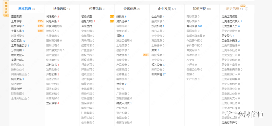Open 深度风险分析

[54, 26]
